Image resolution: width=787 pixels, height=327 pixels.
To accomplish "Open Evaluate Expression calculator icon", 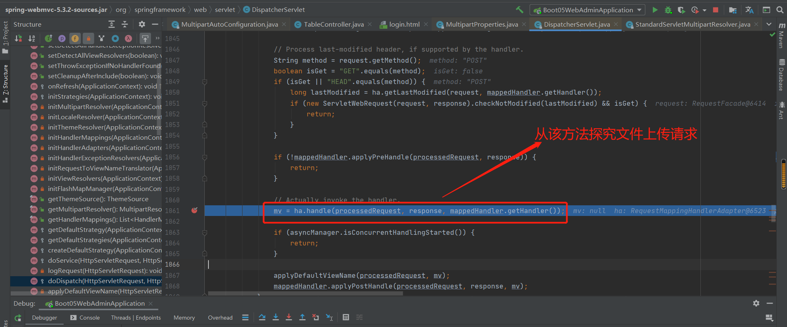I will (346, 317).
